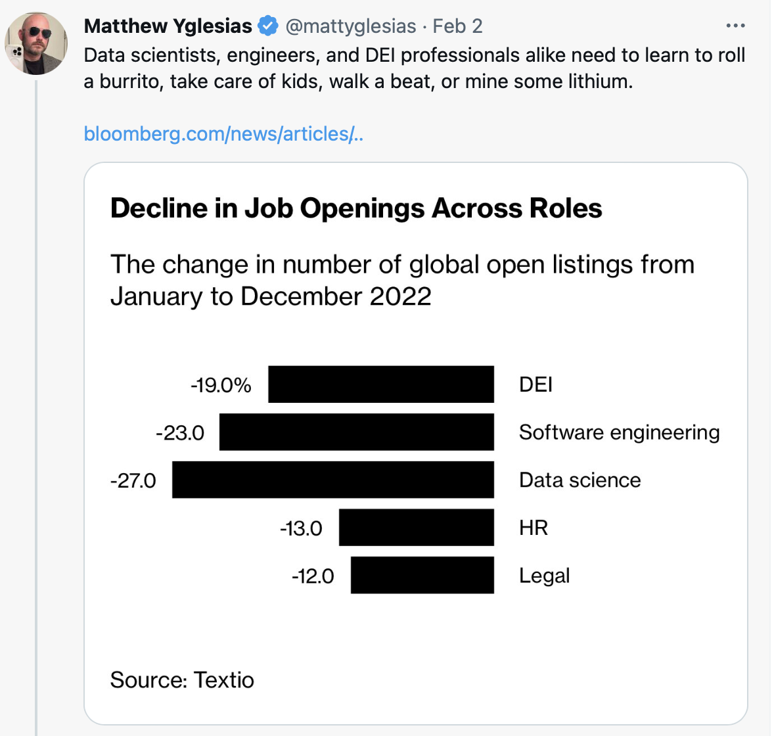Click the Software engineering category label
The image size is (774, 736).
[620, 433]
